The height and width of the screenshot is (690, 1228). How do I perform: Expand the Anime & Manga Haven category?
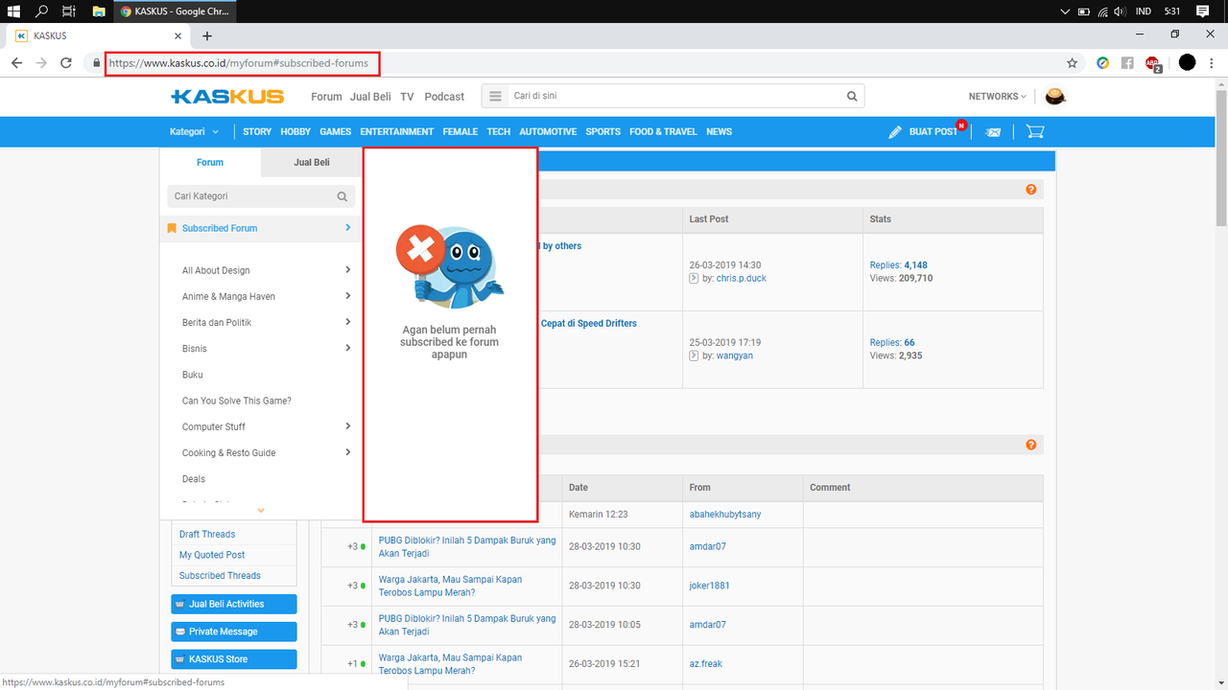click(x=347, y=296)
